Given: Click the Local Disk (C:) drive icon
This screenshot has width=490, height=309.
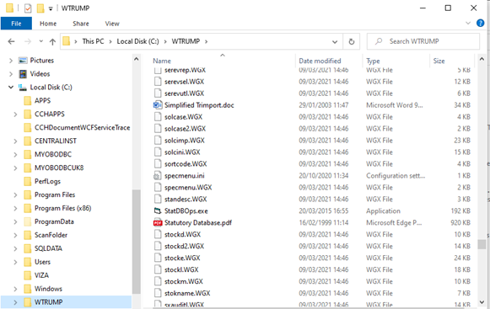Looking at the screenshot, I should tap(23, 88).
